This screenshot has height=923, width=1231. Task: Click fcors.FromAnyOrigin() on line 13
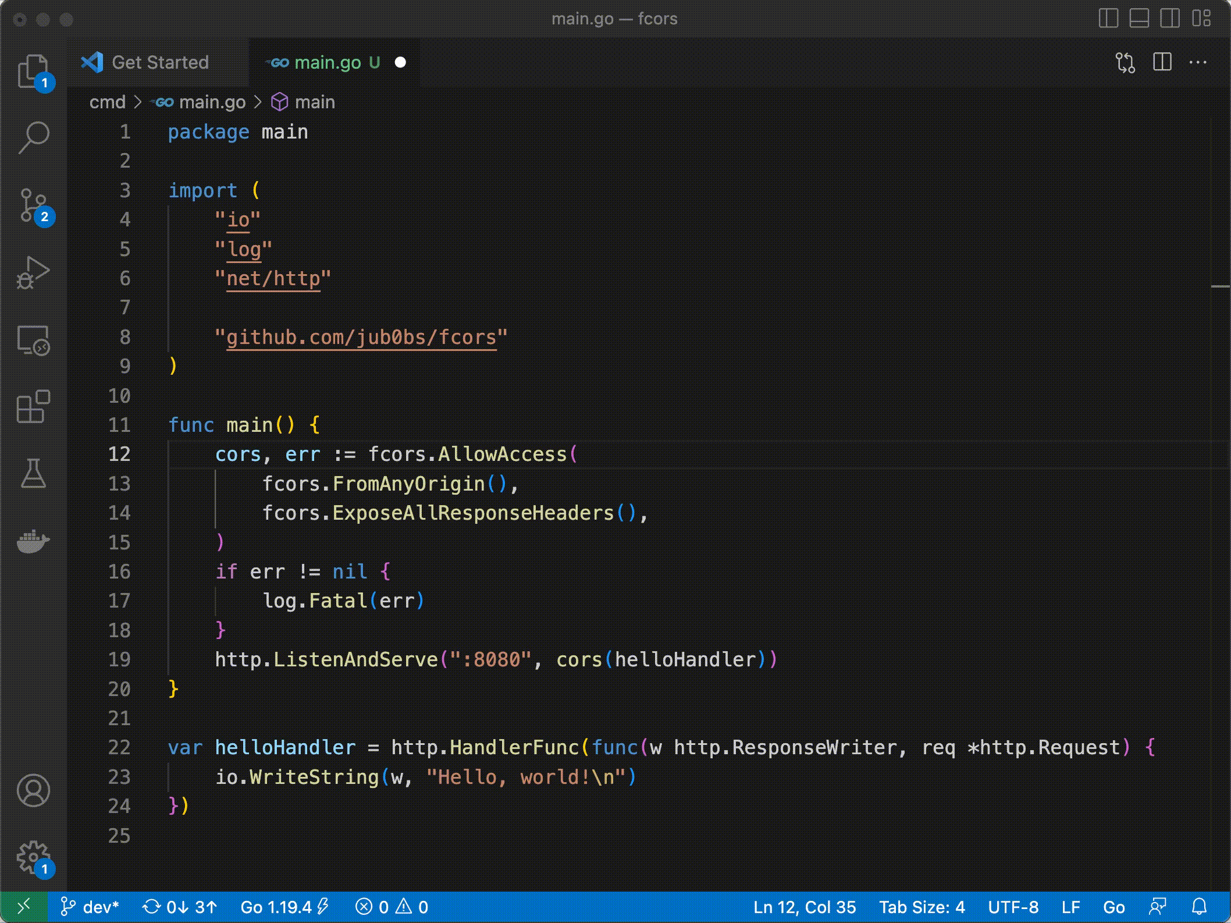pos(385,484)
